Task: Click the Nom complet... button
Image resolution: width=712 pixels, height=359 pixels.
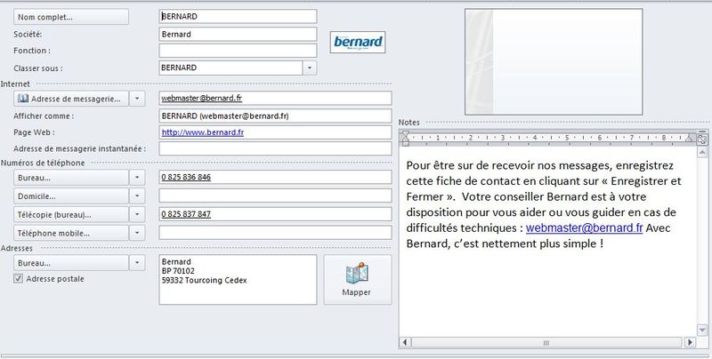Action: pos(71,17)
